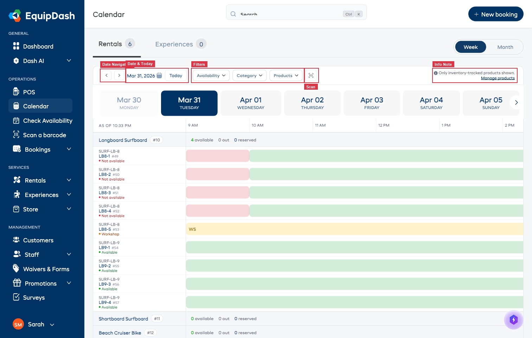Follow the Manage products link
This screenshot has width=532, height=338.
tap(498, 78)
